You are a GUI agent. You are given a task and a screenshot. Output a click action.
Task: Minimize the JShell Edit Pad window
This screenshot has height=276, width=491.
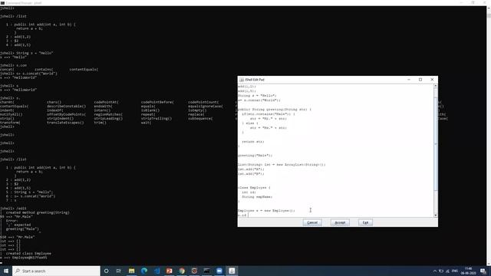[x=409, y=80]
